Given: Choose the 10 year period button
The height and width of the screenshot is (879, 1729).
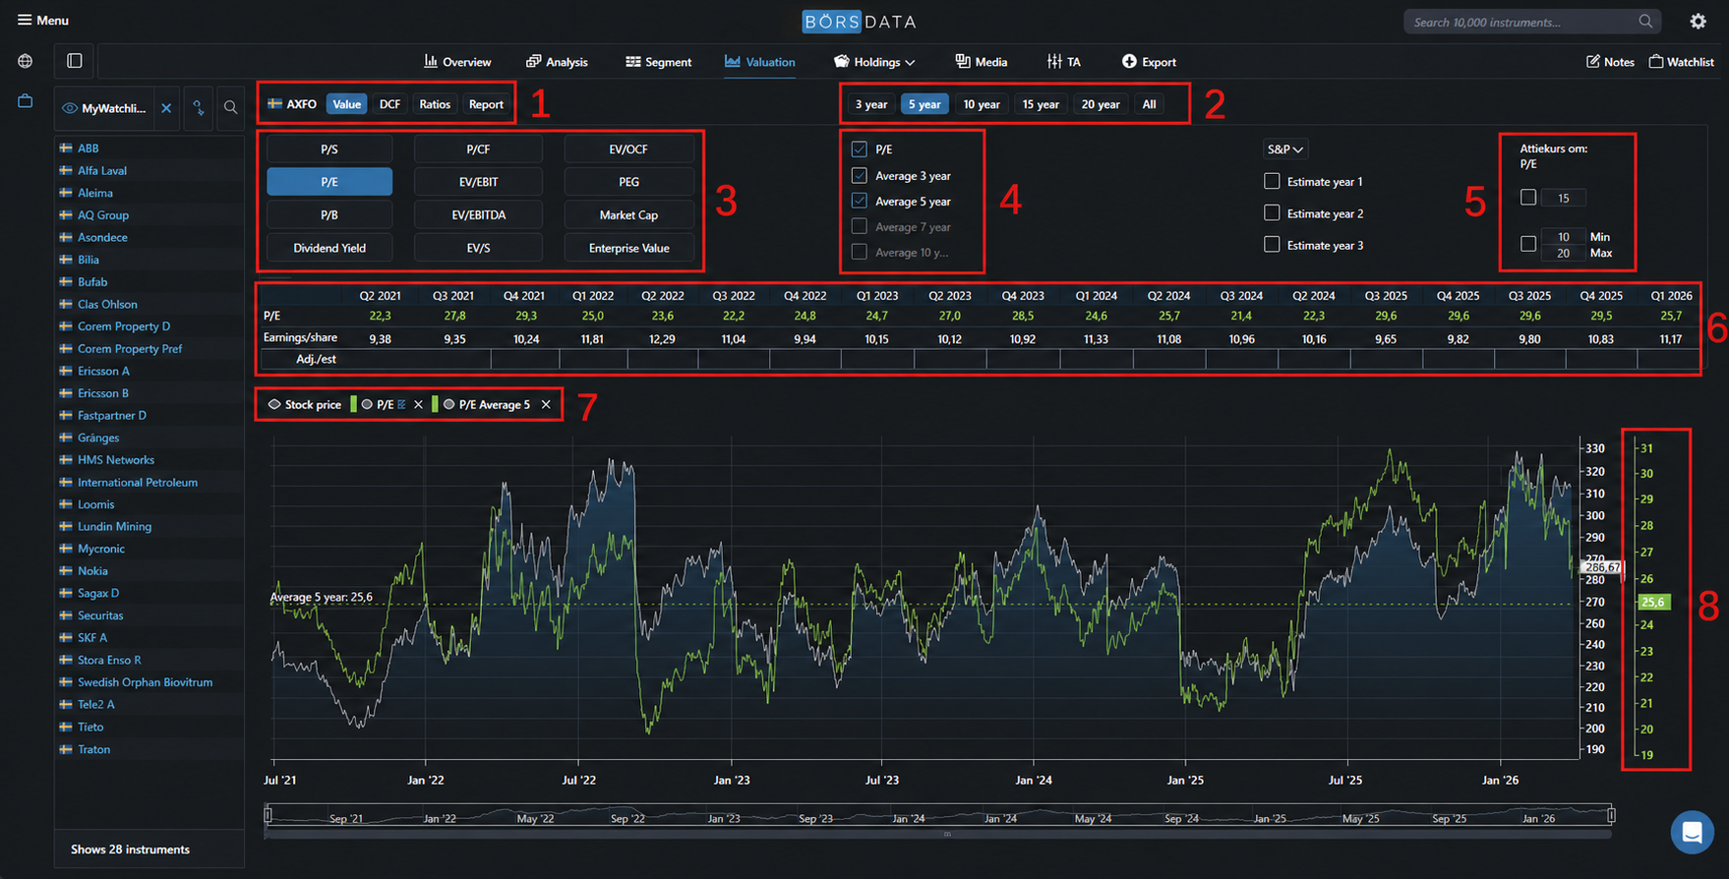Looking at the screenshot, I should click(x=981, y=104).
